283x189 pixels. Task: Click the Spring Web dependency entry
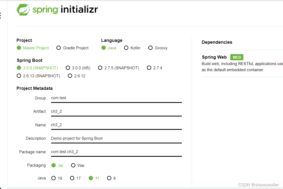pyautogui.click(x=214, y=57)
